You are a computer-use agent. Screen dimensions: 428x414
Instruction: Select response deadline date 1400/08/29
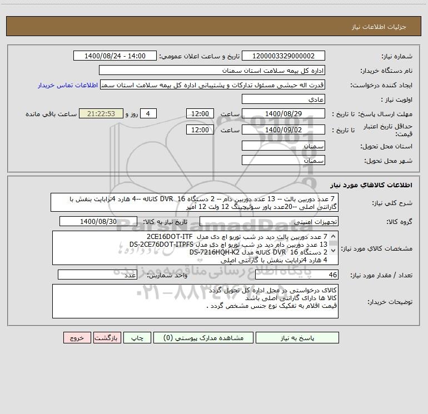(x=283, y=113)
